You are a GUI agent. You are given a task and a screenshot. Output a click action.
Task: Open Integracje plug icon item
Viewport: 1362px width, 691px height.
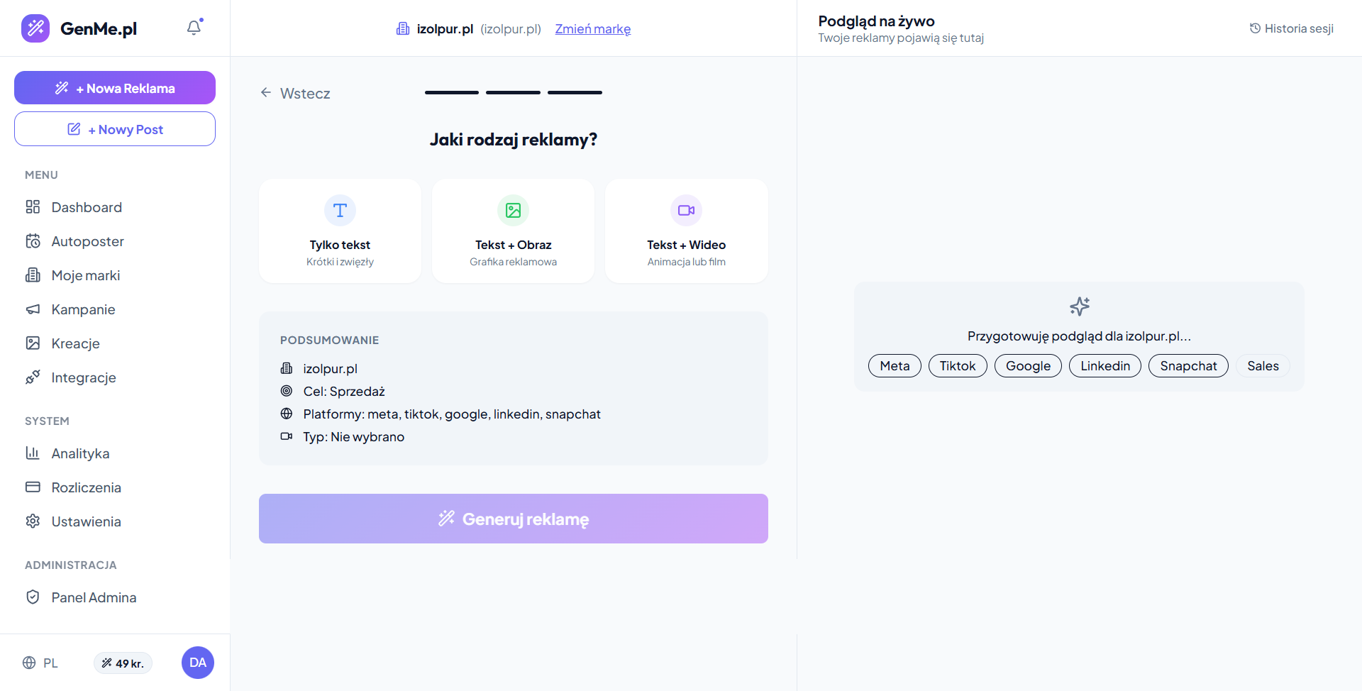click(x=33, y=377)
